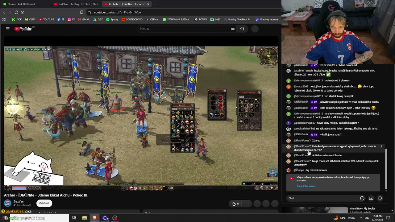Open the Spotify bookmark

pos(112,19)
